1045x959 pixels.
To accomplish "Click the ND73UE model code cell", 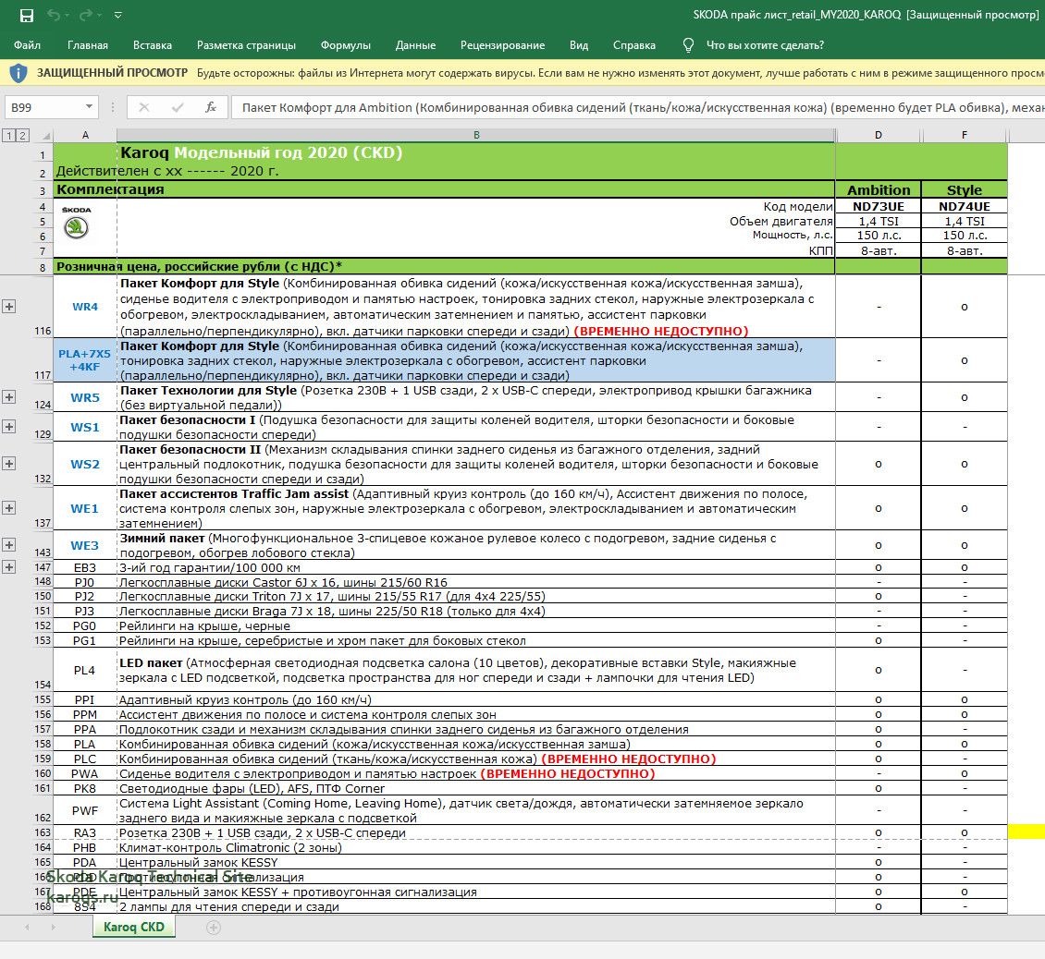I will [879, 206].
